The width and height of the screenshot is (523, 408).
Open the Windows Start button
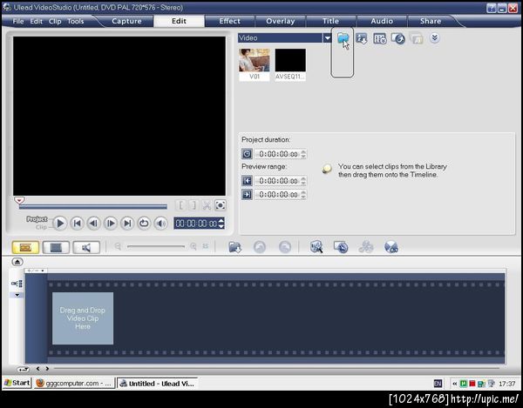tap(17, 383)
